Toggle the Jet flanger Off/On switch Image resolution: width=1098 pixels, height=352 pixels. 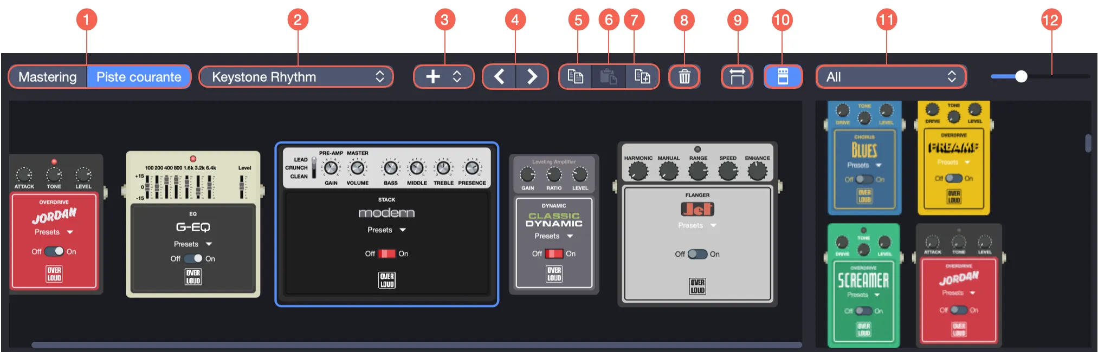pos(697,254)
